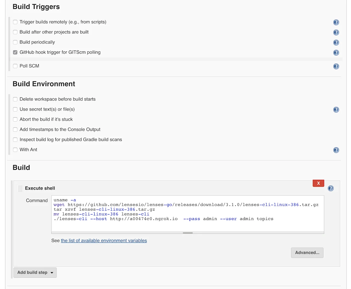Open help beside the Execute shell step
Screen dimensions: 351x289
click(x=330, y=188)
